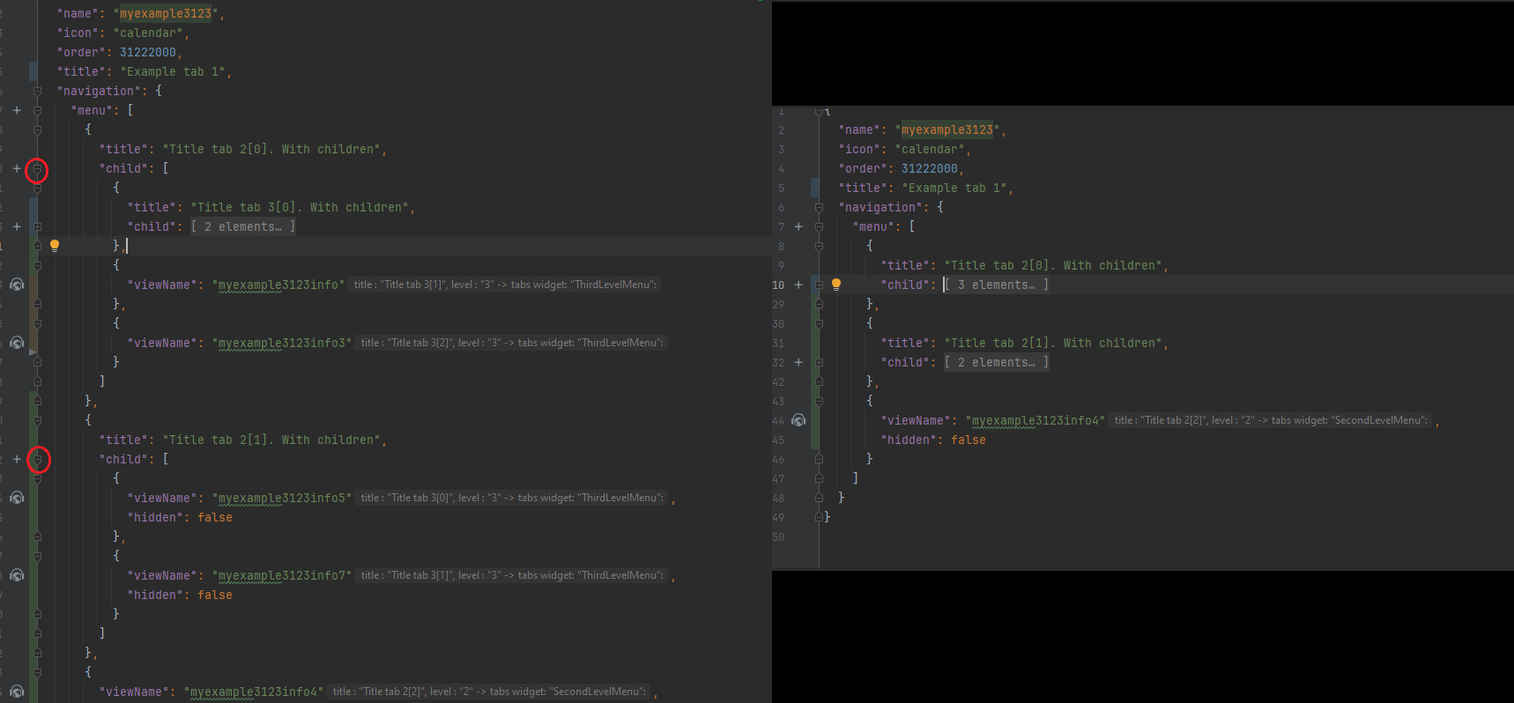Click line number 44 in right editor gutter
The width and height of the screenshot is (1514, 703).
pos(778,420)
